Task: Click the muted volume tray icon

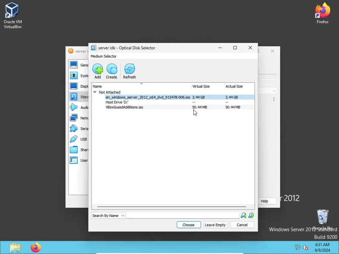Action: (306, 247)
